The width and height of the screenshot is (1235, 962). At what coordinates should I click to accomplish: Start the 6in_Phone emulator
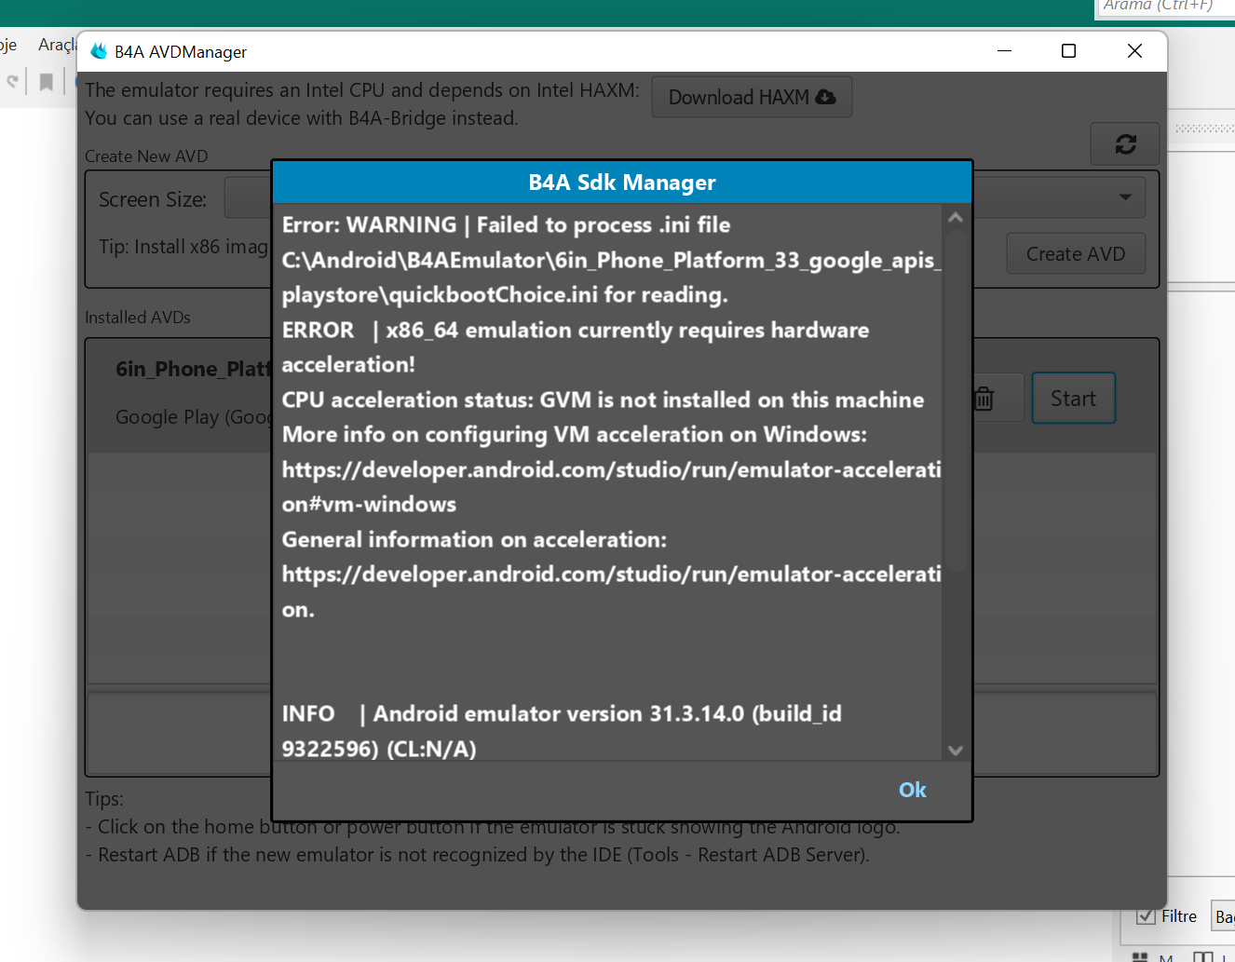click(1073, 399)
